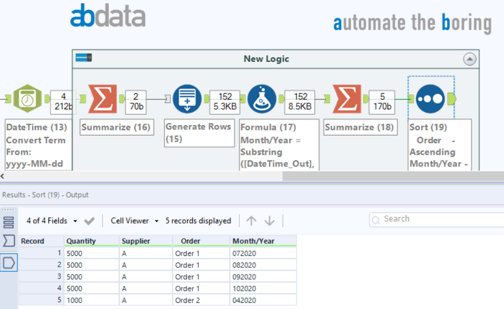Apply field selection with checkmark icon

point(90,221)
